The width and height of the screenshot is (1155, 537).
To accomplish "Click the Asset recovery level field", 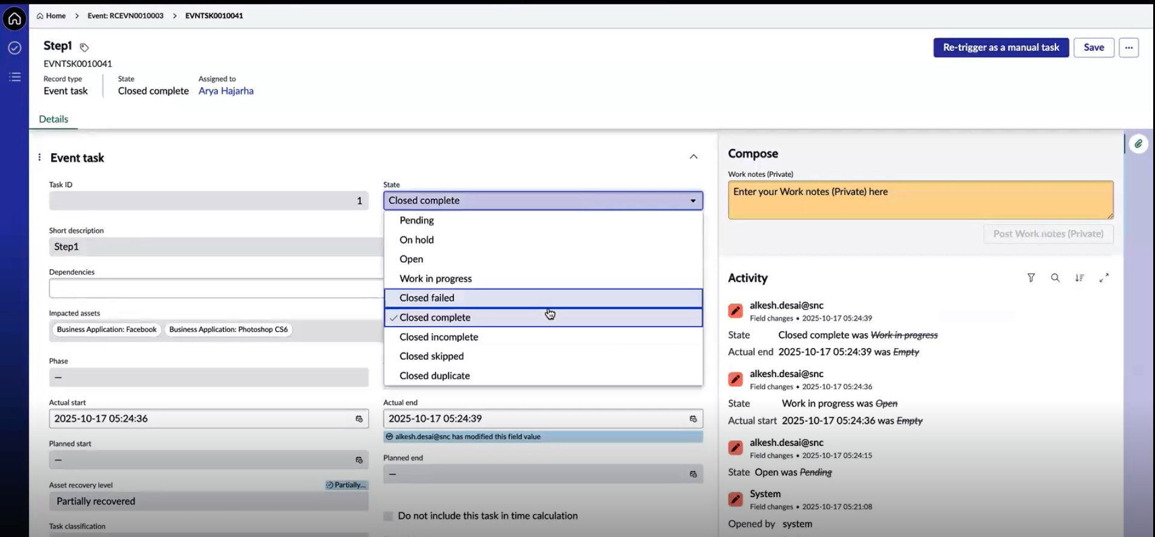I will tap(209, 501).
